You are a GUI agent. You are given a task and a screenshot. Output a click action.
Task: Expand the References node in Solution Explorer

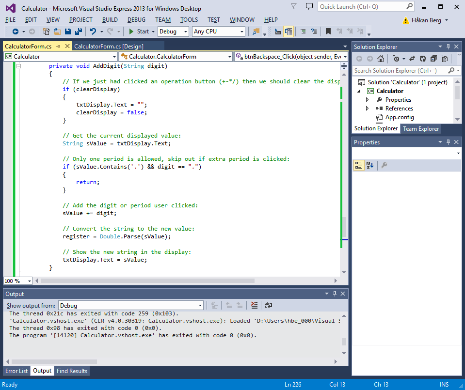[367, 109]
